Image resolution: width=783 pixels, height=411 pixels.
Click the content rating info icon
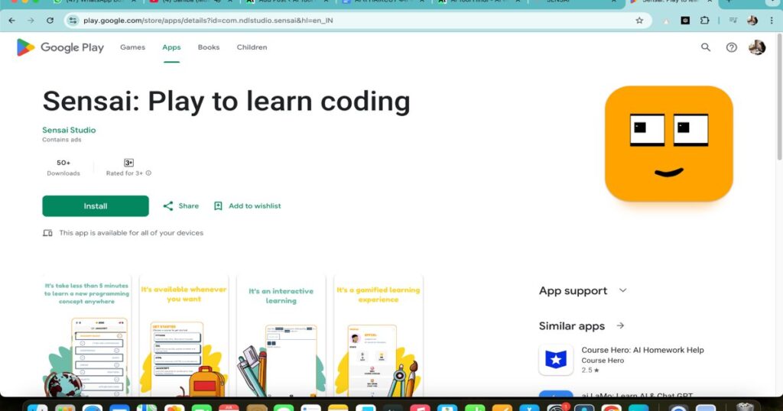point(148,173)
